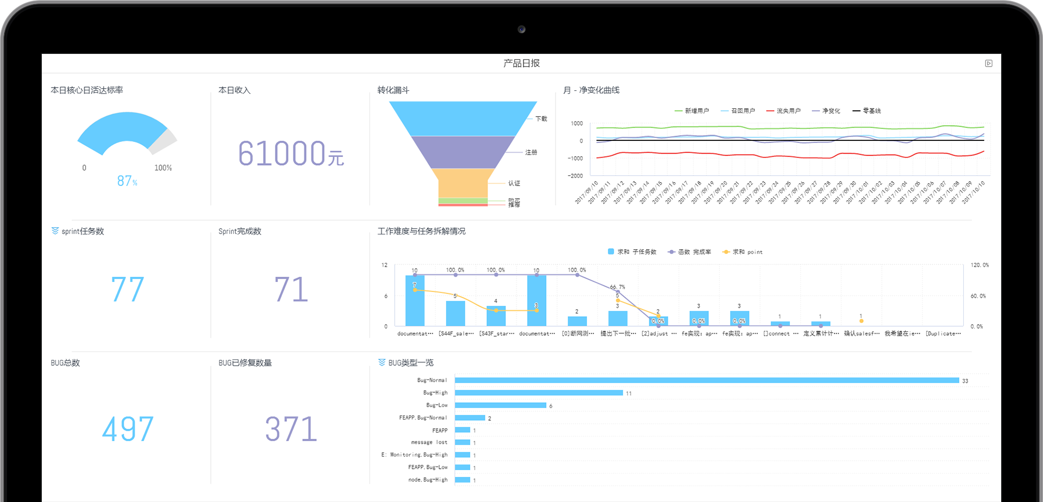
Task: Click the 月 - 净变化曲线 chart title
Action: point(591,90)
